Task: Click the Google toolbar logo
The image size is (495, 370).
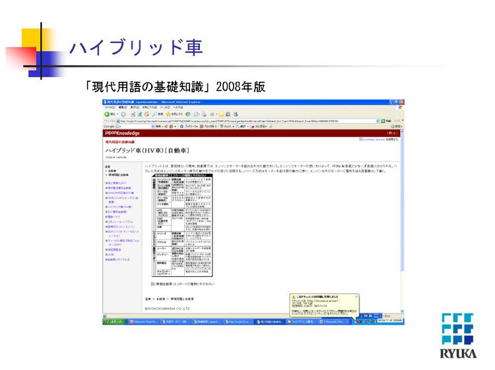Action: (109, 127)
